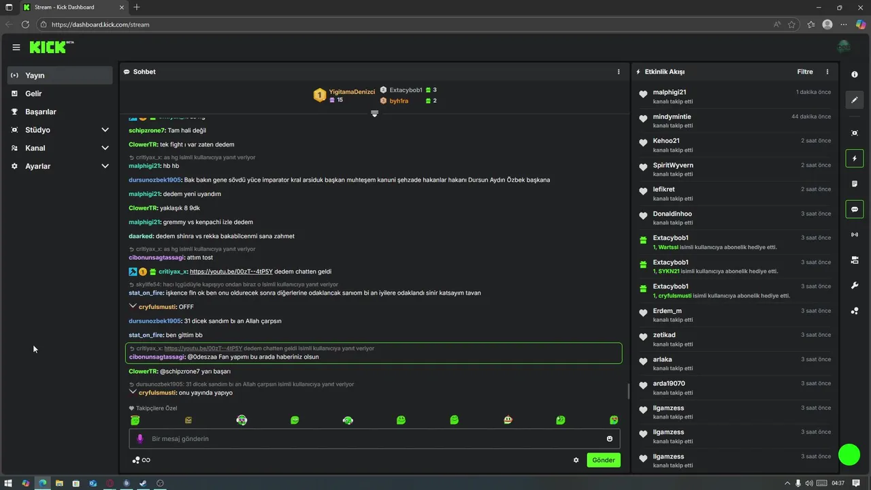
Task: Click the Extacybob1 entry in the leaderboard
Action: (x=408, y=90)
